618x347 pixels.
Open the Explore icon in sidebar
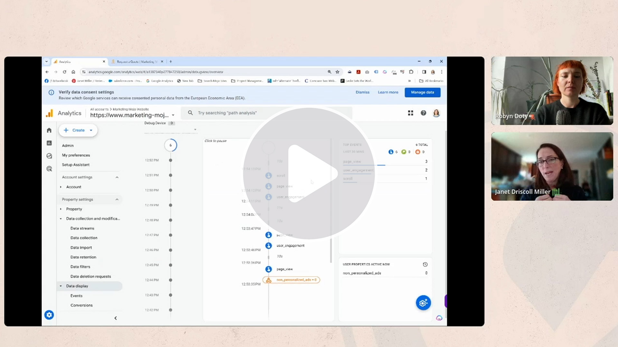49,156
